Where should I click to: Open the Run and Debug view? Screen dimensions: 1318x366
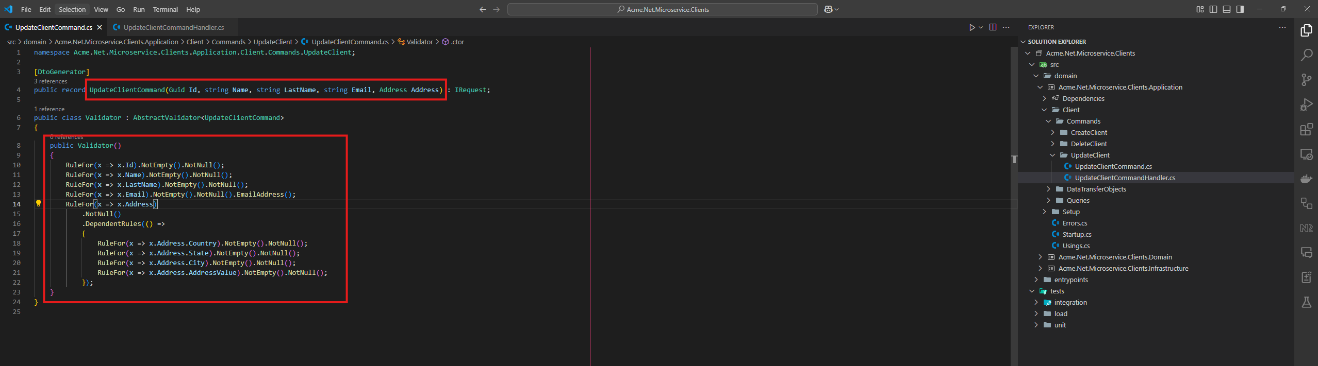click(1306, 104)
